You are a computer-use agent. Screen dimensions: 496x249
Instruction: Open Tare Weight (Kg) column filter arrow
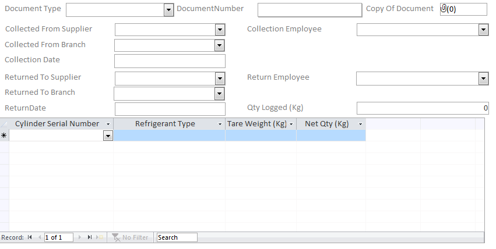pyautogui.click(x=291, y=124)
